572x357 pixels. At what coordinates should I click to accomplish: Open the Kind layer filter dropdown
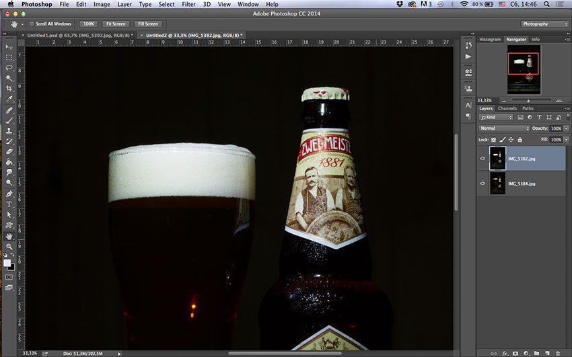click(496, 117)
